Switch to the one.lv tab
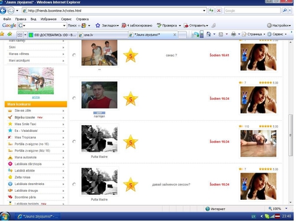Image resolution: width=296 pixels, height=222 pixels. coord(103,35)
